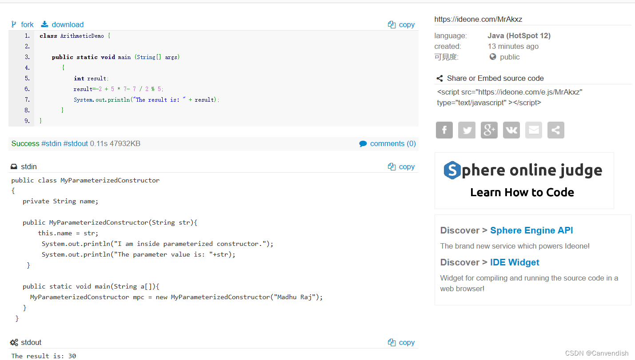Click the copy icon above source code
This screenshot has width=635, height=360.
pos(391,25)
